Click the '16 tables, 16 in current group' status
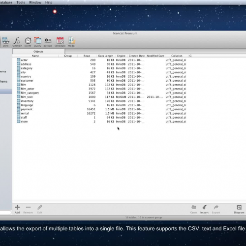Screen dimensions: 246x246 pyautogui.click(x=144, y=217)
